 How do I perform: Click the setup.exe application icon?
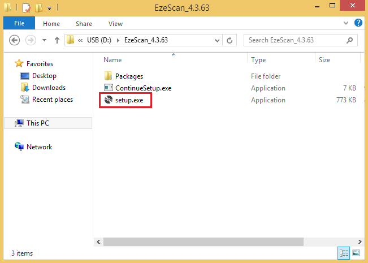[x=109, y=100]
